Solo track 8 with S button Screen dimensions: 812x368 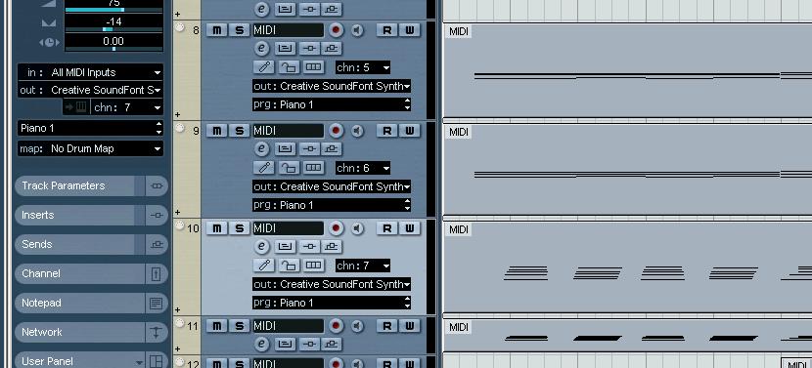point(239,30)
